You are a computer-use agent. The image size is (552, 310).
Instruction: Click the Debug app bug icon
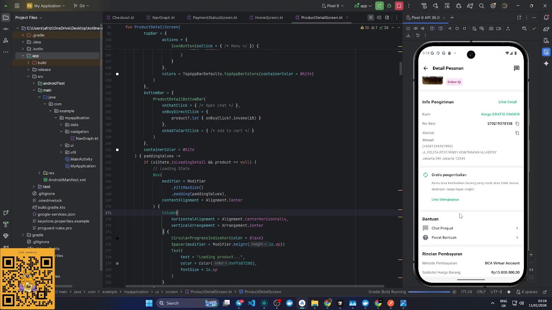[x=389, y=6]
